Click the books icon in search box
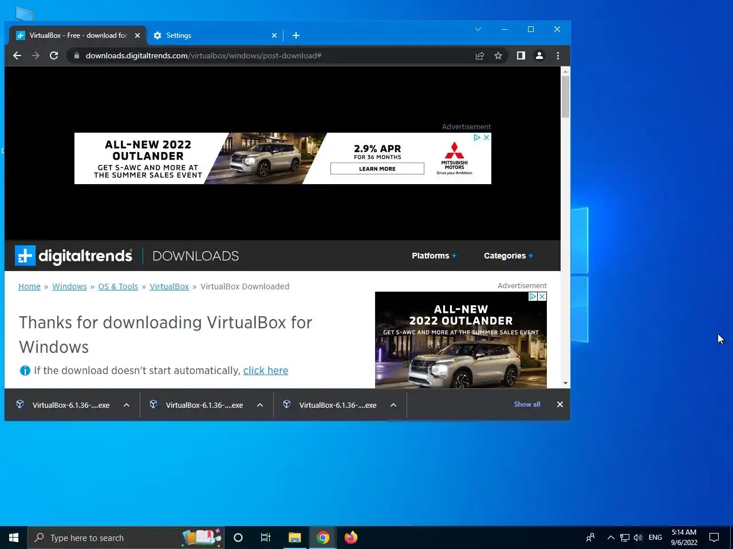733x549 pixels. (x=202, y=538)
